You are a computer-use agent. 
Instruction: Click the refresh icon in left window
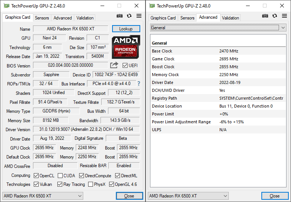tap(129, 16)
